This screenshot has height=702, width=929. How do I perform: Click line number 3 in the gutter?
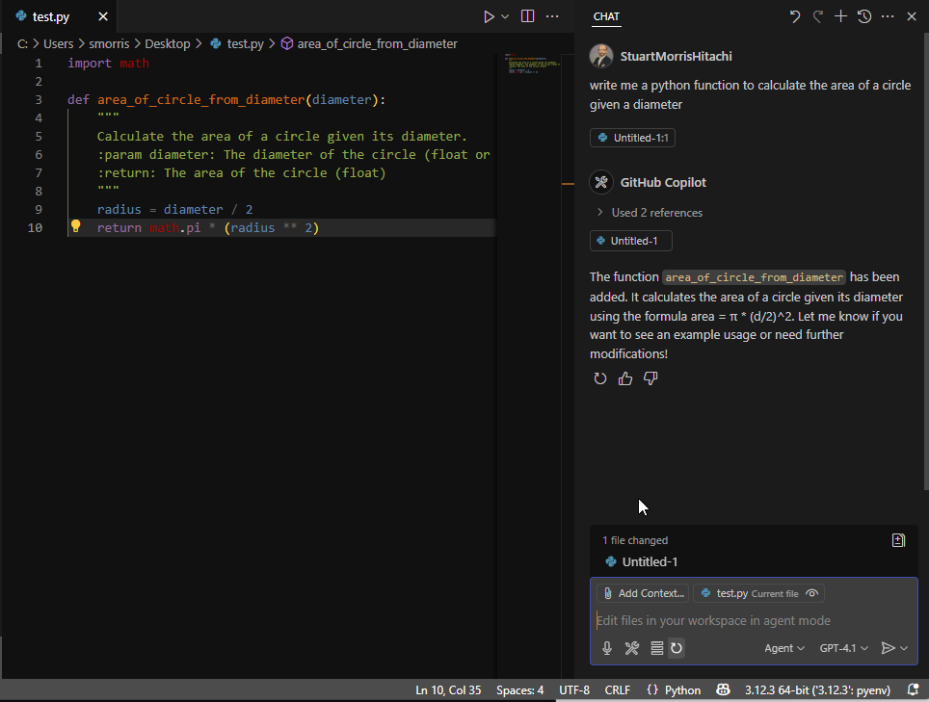39,99
